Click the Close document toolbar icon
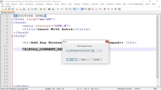 [x=17, y=9]
